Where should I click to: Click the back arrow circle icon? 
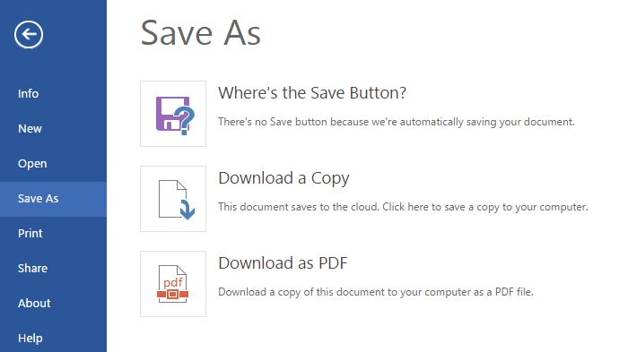click(29, 35)
